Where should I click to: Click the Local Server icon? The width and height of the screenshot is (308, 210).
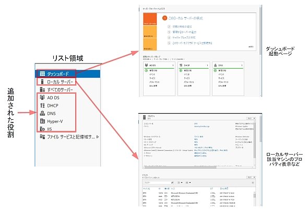click(42, 82)
